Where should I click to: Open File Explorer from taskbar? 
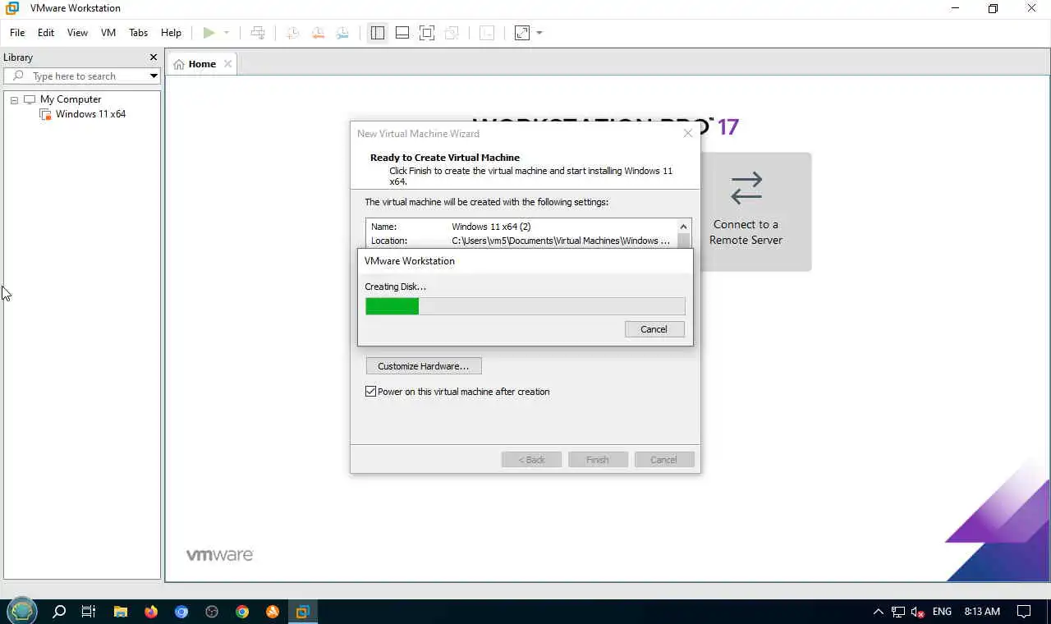121,612
